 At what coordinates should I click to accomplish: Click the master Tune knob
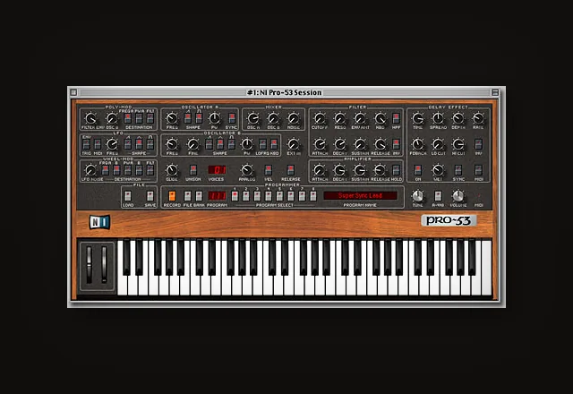point(418,196)
